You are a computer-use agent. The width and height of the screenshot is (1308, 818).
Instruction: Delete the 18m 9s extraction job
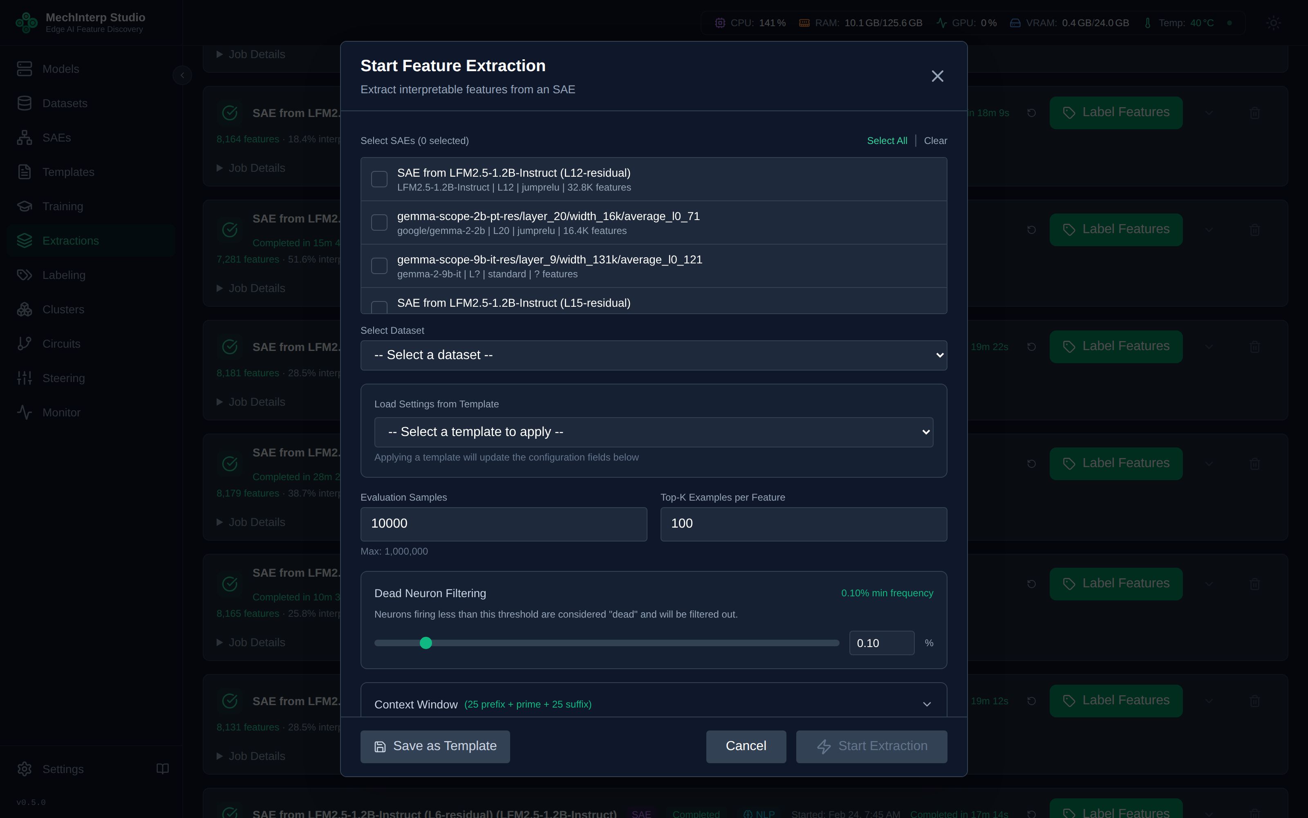pos(1255,112)
